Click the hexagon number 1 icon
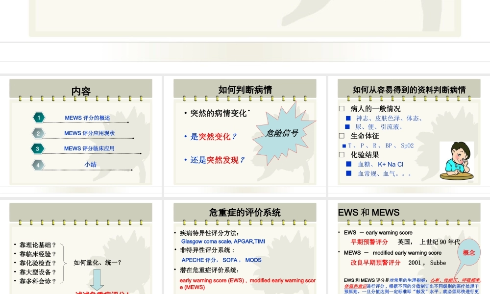The height and width of the screenshot is (294, 490). click(39, 118)
